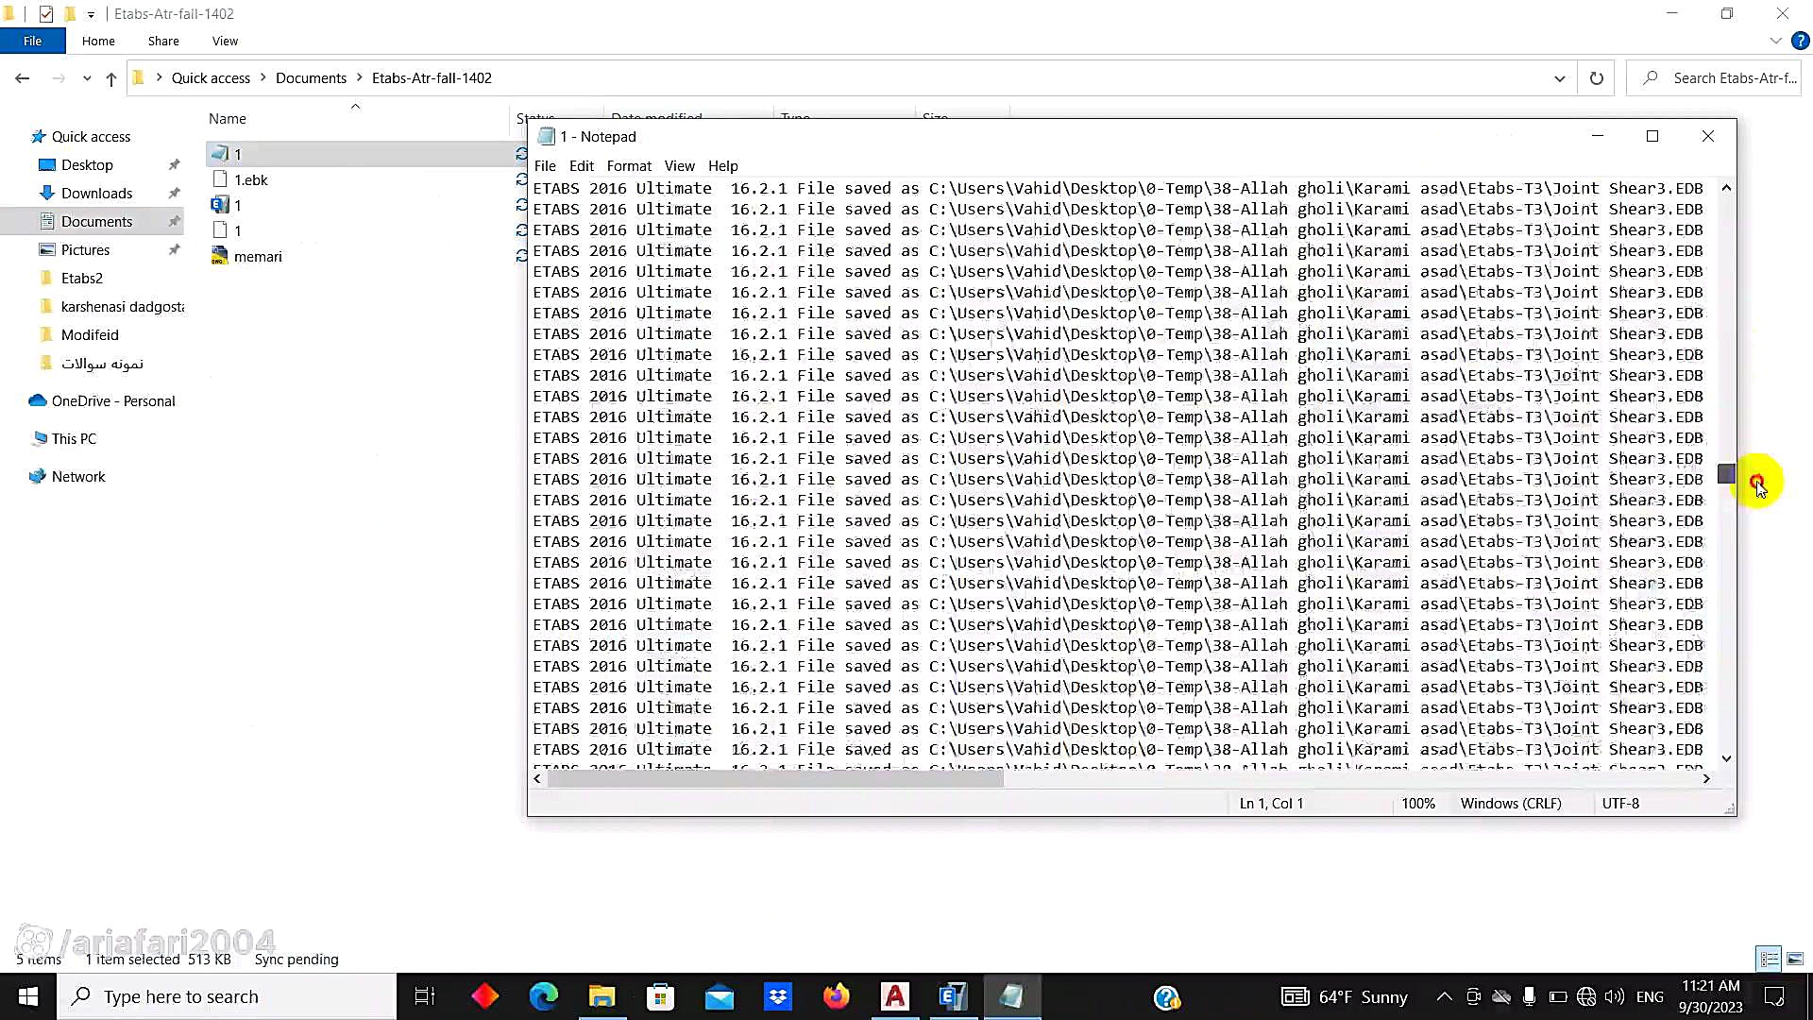The image size is (1813, 1020).
Task: Sort files by the Name column
Action: point(228,119)
